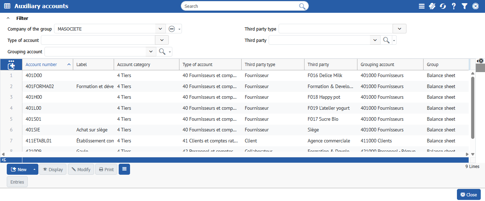This screenshot has height=201, width=485.
Task: Open the New button dropdown arrow
Action: point(34,169)
